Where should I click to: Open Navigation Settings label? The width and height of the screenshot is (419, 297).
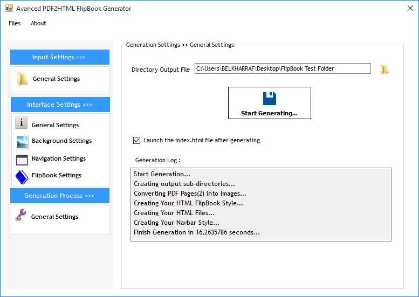click(59, 158)
